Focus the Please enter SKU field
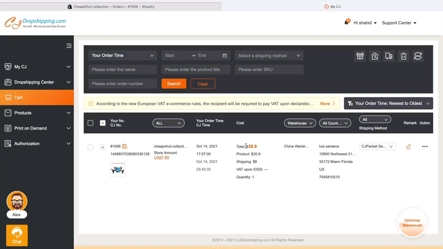 coord(269,70)
